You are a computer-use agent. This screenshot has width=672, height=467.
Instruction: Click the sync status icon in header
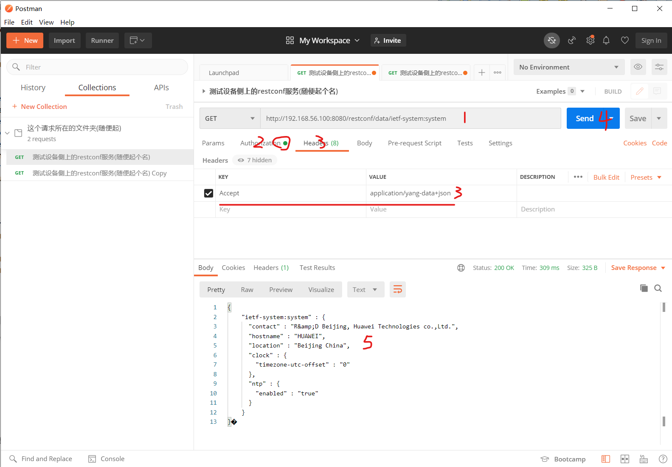(x=551, y=41)
